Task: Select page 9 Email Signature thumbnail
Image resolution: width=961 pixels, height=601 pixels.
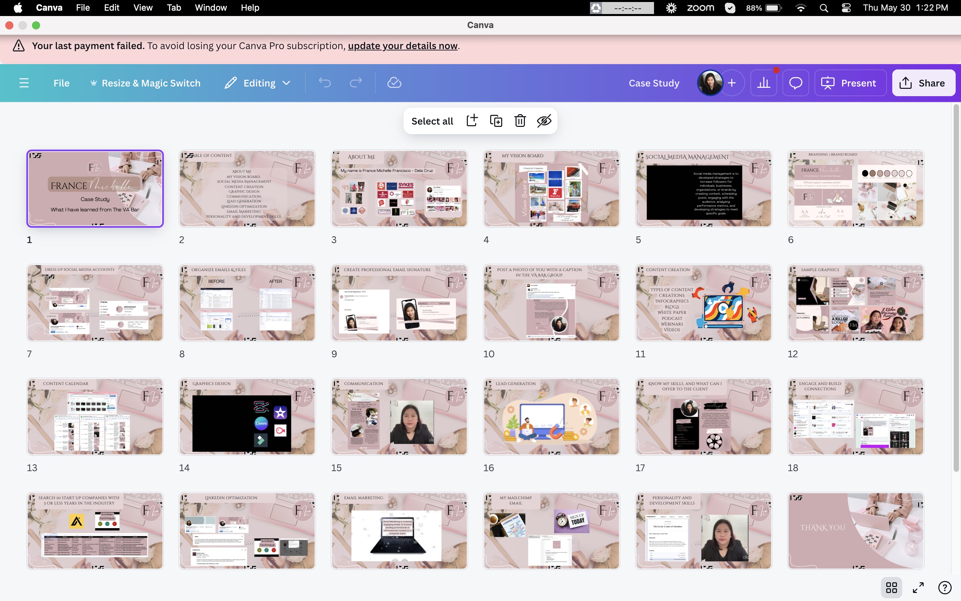Action: tap(399, 303)
